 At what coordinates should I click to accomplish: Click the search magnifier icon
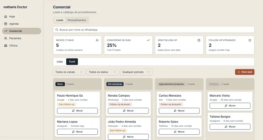(x=57, y=29)
